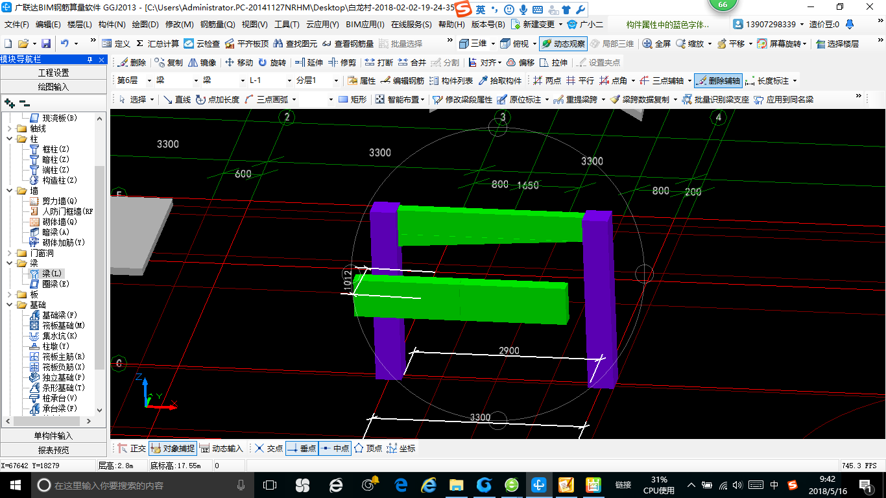Toggle 动态输入 dynamic input
The width and height of the screenshot is (886, 498).
[x=221, y=448]
